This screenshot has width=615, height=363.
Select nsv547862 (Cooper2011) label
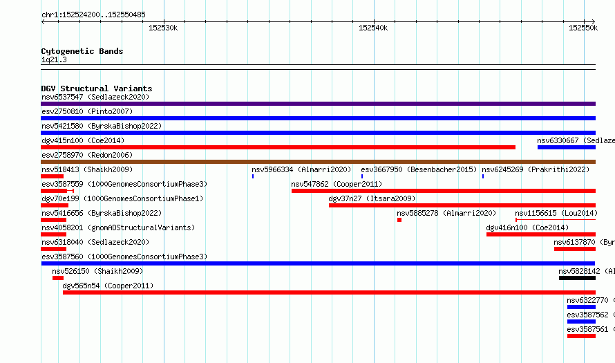tap(337, 184)
